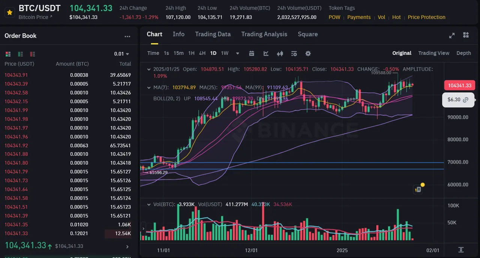480x258 pixels.
Task: Click the 12.54K total in bottom sell row
Action: (x=123, y=234)
